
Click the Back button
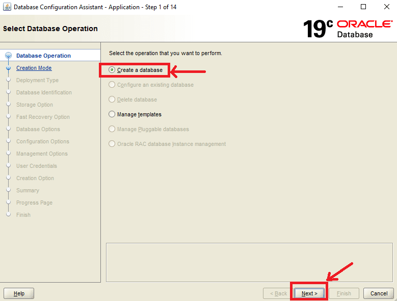[278, 293]
